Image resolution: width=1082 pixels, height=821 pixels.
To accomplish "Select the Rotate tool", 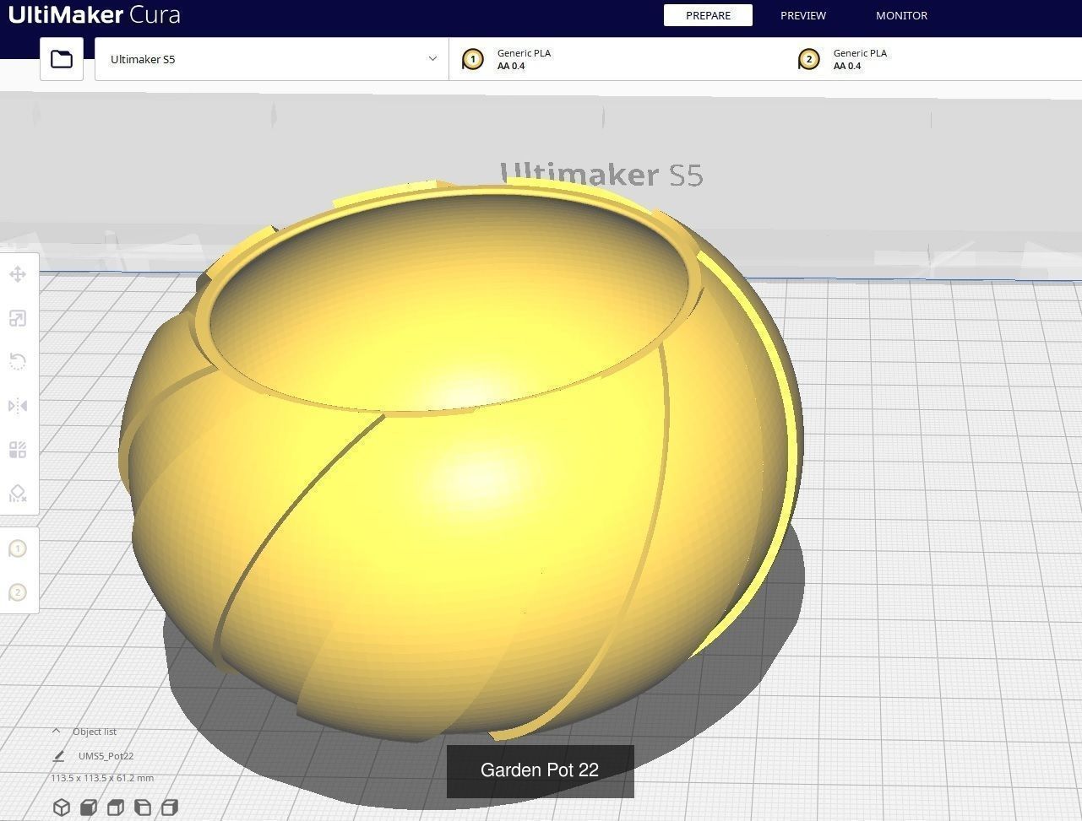I will coord(18,362).
